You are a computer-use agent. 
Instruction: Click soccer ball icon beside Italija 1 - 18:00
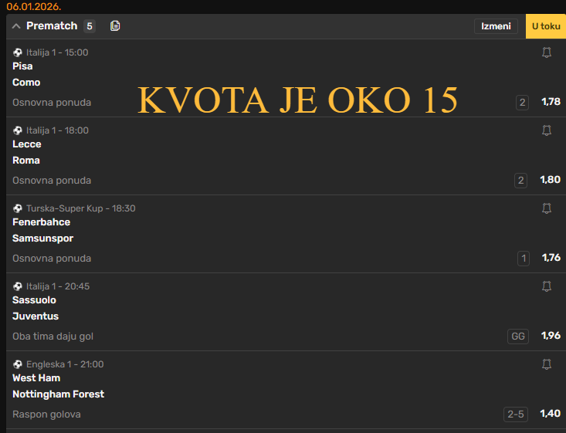click(18, 130)
